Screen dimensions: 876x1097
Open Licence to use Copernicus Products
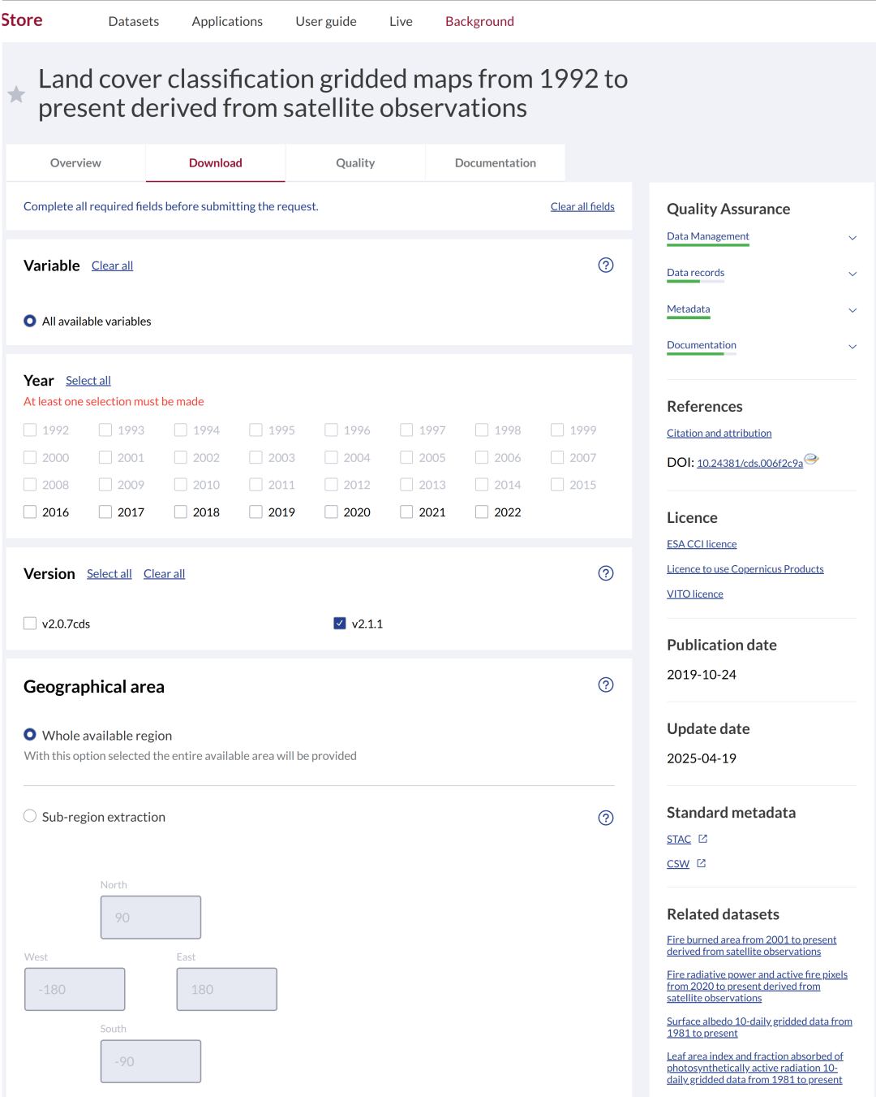pos(745,569)
